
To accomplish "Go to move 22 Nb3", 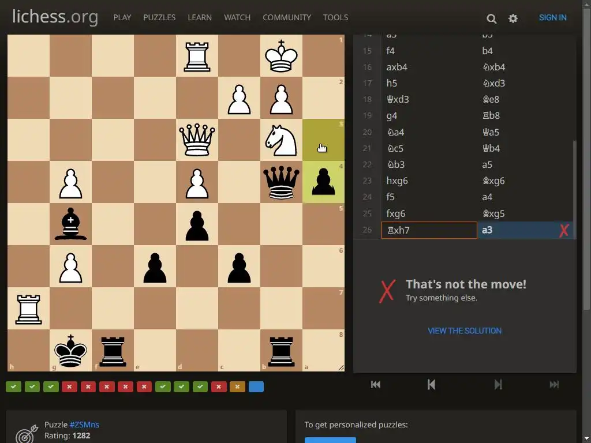I will [429, 164].
